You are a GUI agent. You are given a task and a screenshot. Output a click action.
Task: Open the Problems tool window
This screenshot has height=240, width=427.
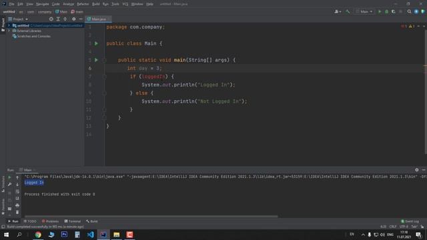51,221
